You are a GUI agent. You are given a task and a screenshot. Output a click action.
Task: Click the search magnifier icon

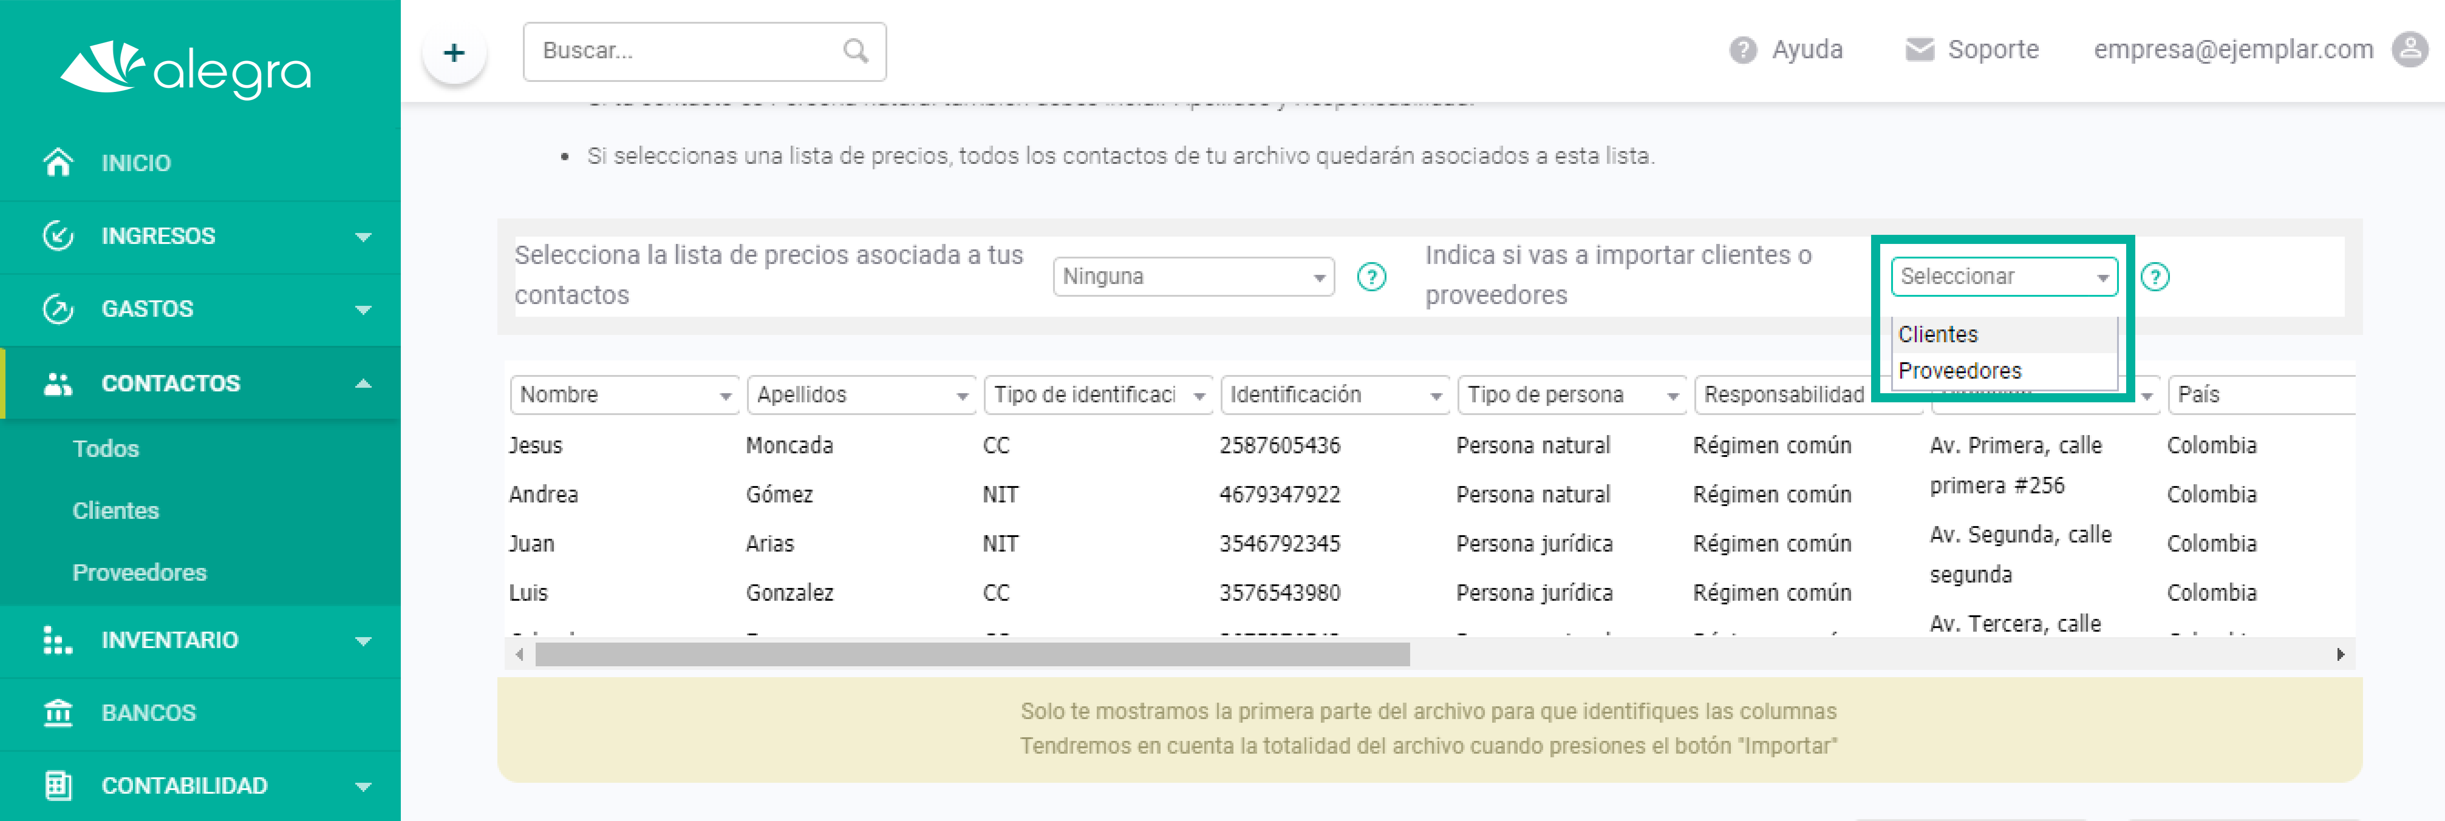(x=855, y=51)
